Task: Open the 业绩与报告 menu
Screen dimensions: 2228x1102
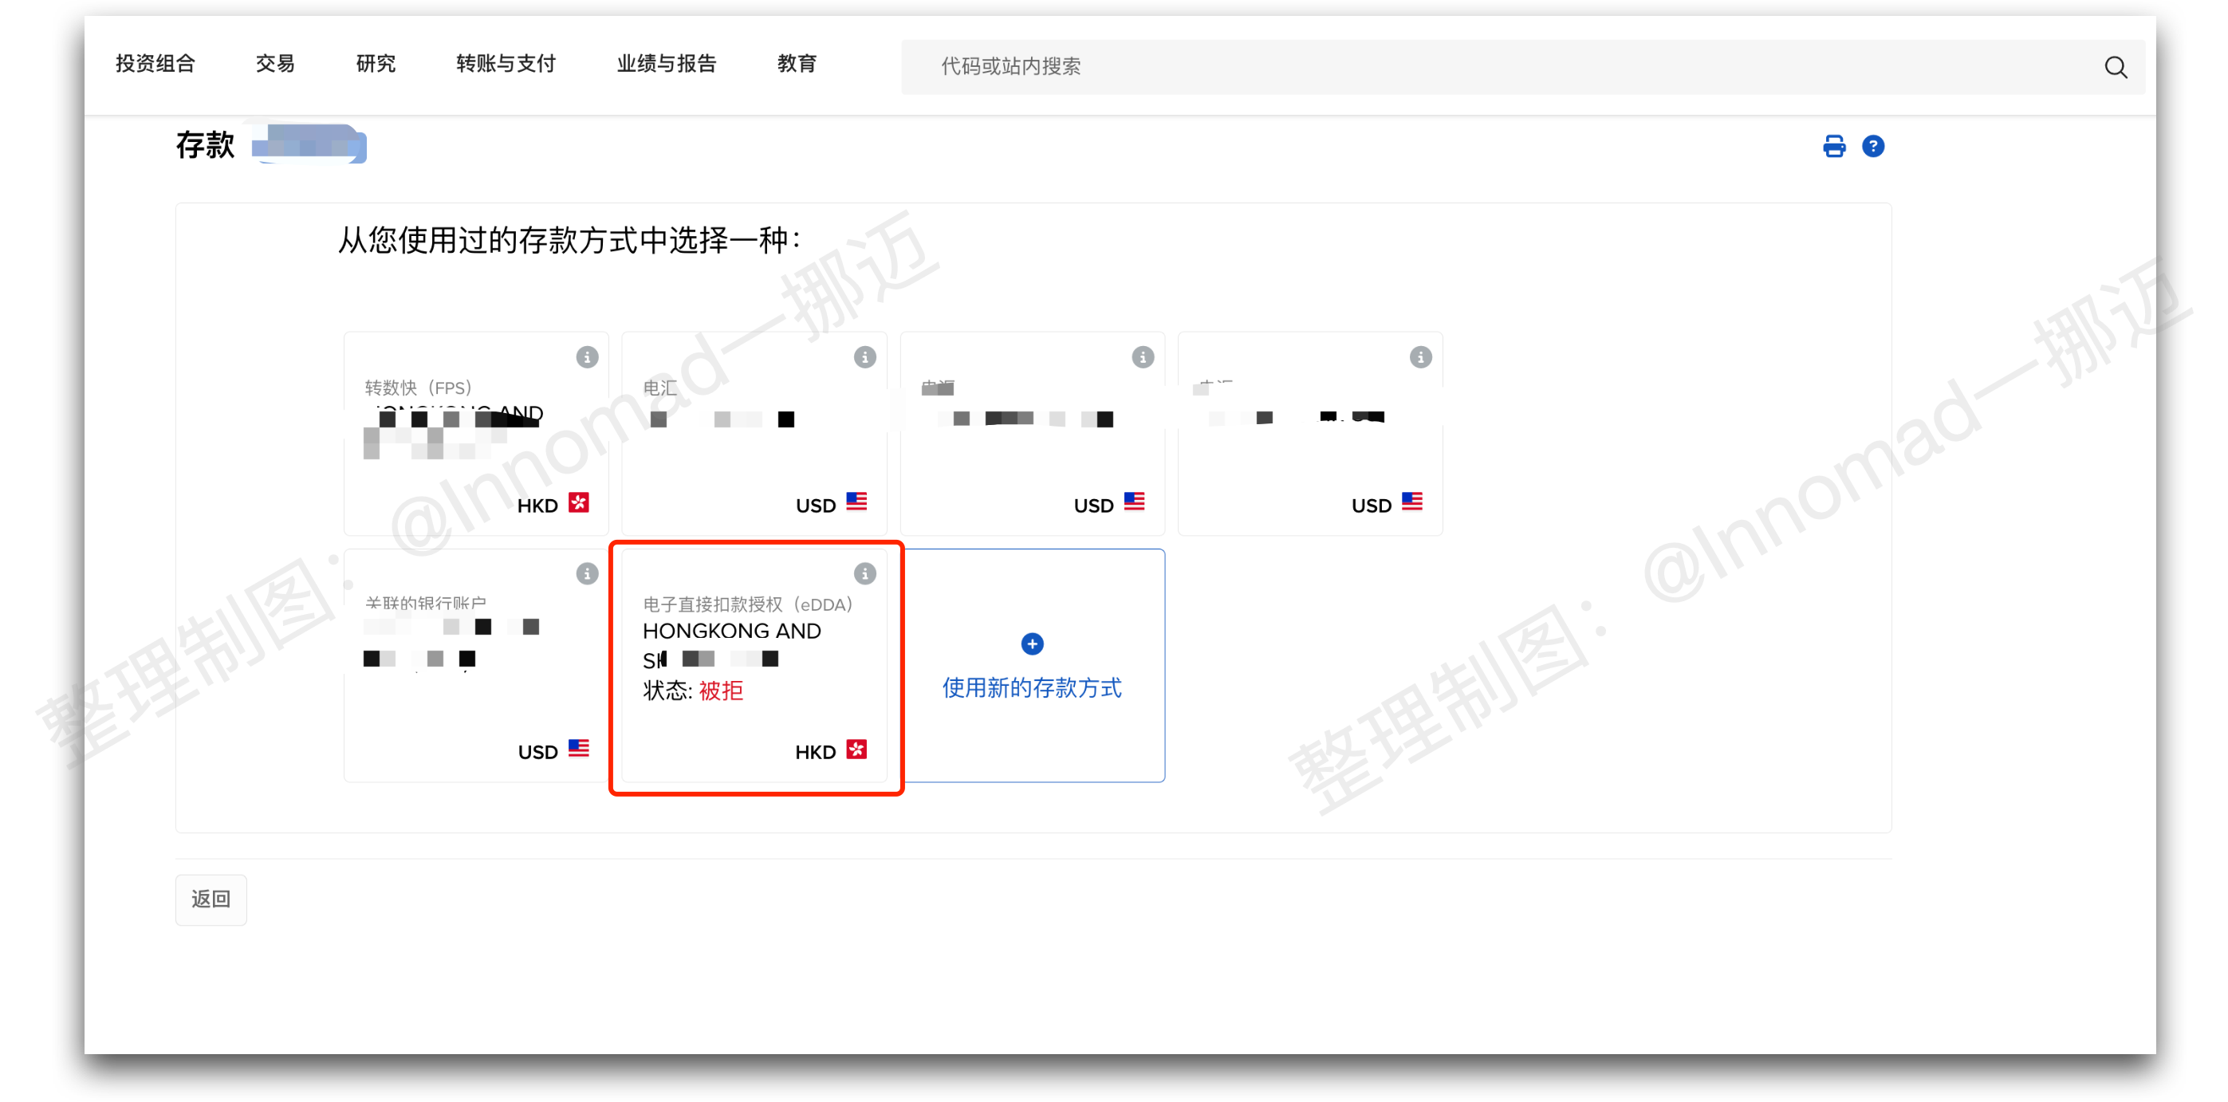Action: [666, 63]
